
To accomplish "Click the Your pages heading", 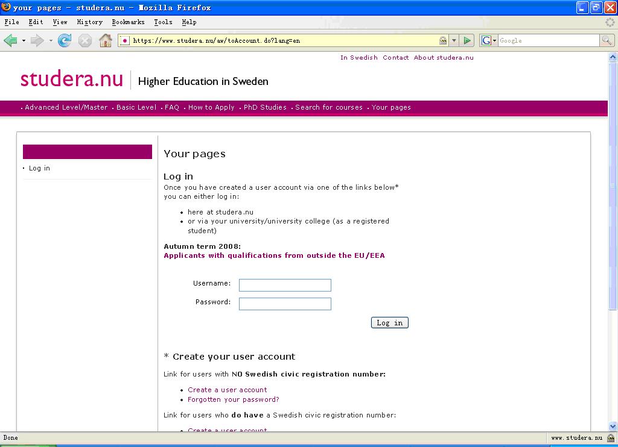I will tap(195, 154).
